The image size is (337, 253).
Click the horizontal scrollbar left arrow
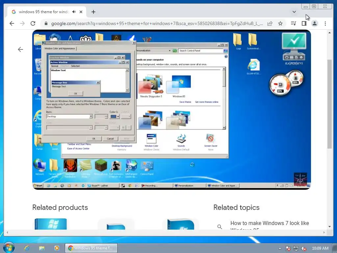pyautogui.click(x=7, y=232)
